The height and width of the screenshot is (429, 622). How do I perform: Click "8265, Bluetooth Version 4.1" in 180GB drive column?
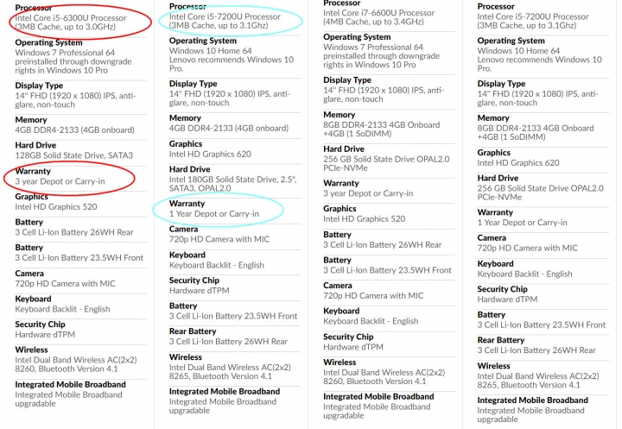coord(220,376)
